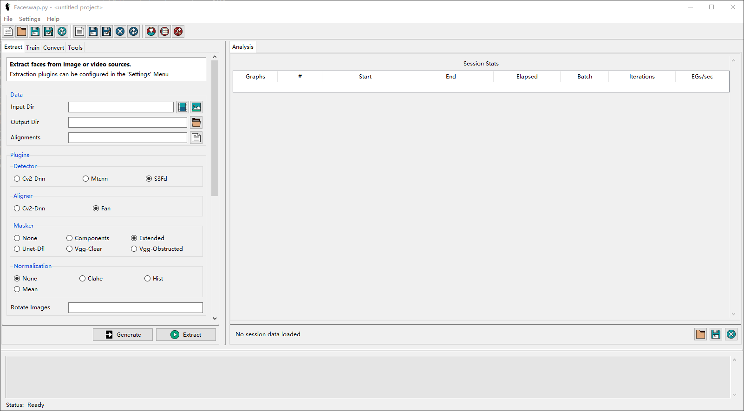Screen dimensions: 744x411
Task: Browse for input video using film icon
Action: tap(183, 107)
